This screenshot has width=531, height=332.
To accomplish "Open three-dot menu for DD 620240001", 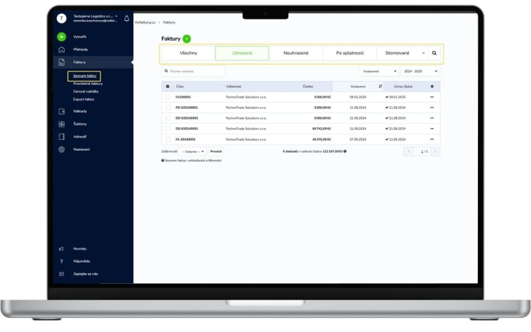I will (x=432, y=129).
